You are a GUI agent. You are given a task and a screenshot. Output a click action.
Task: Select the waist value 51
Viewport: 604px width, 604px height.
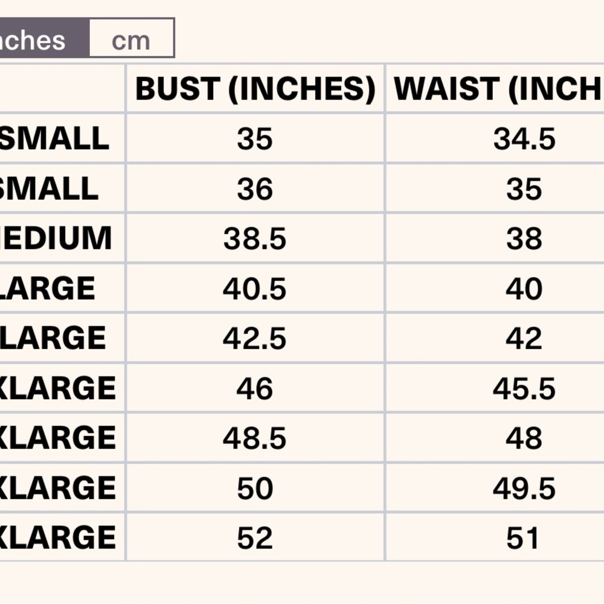pyautogui.click(x=524, y=538)
